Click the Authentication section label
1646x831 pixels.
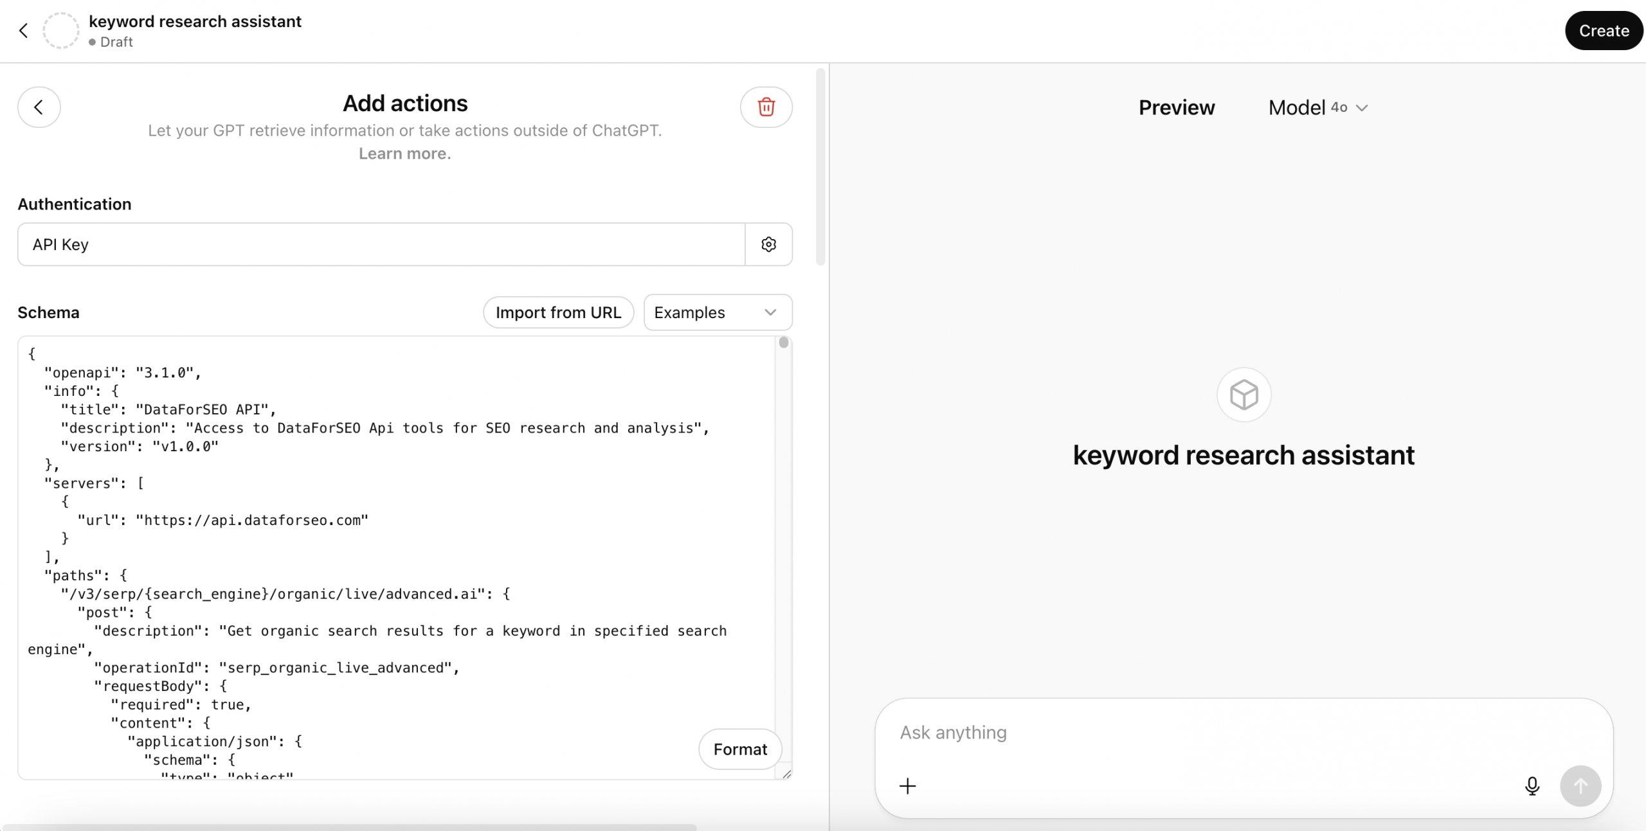tap(75, 204)
